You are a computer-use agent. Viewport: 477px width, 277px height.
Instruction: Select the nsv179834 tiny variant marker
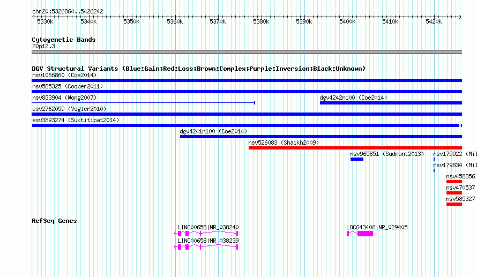(x=434, y=170)
